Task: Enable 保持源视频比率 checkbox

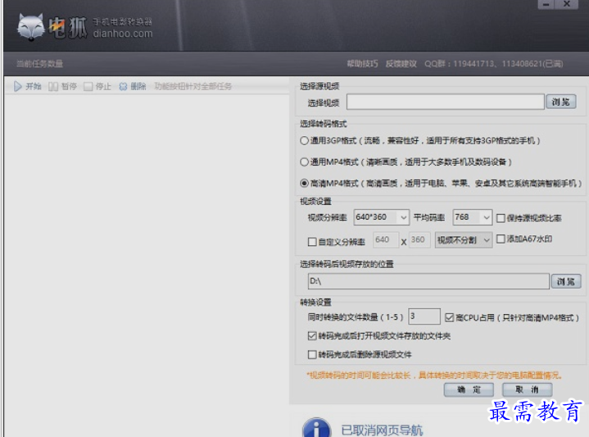Action: click(x=501, y=218)
